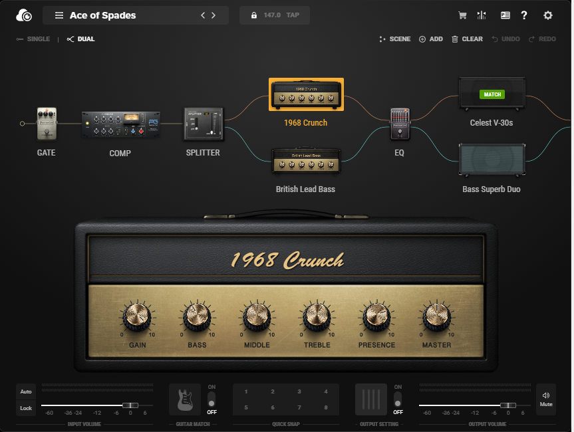Click the REDO button
Image resolution: width=574 pixels, height=432 pixels.
tap(542, 39)
